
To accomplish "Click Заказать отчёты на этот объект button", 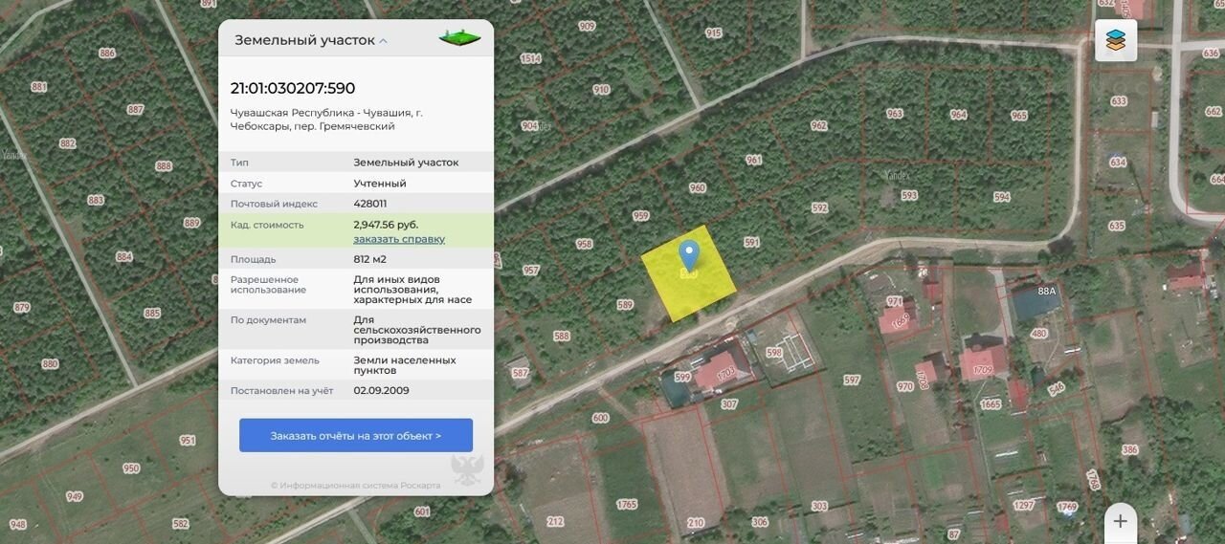I will point(356,435).
